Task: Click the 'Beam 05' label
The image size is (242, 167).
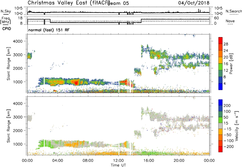Action: [x=119, y=3]
